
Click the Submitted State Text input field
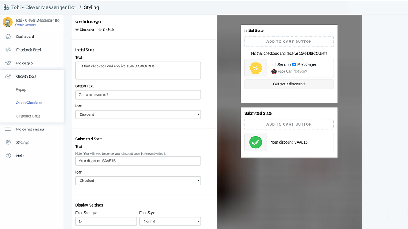pyautogui.click(x=138, y=161)
